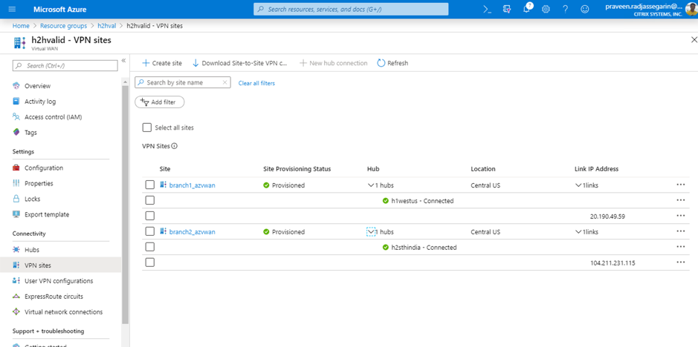Go to h2hval breadcrumb
Screen dimensions: 698x347
[x=107, y=26]
